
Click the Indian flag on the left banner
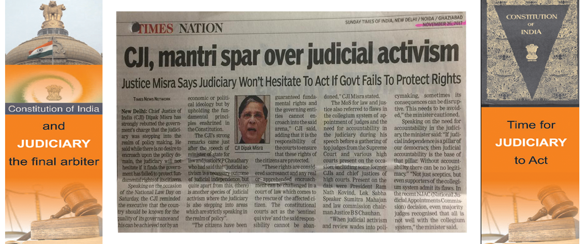click(41, 50)
